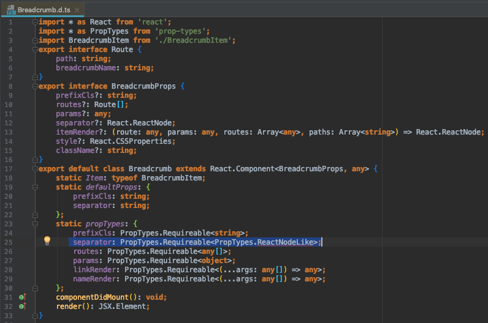Collapse the Route interface at line 4
Viewport: 488px width, 323px height.
click(35, 50)
